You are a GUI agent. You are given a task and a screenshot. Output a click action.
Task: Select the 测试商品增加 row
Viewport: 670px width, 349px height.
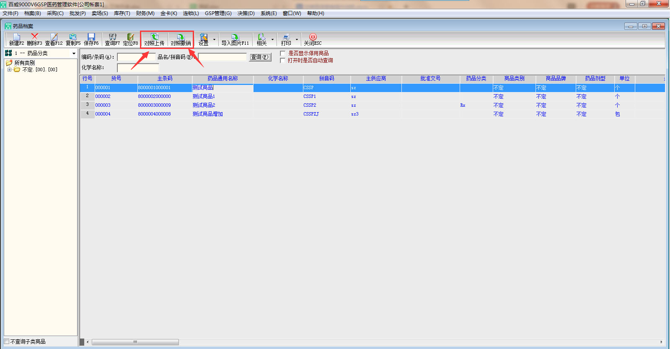[208, 114]
